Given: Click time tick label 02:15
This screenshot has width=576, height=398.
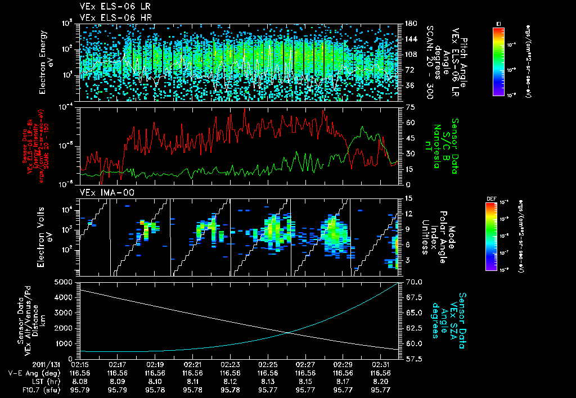Looking at the screenshot, I should click(x=80, y=365).
